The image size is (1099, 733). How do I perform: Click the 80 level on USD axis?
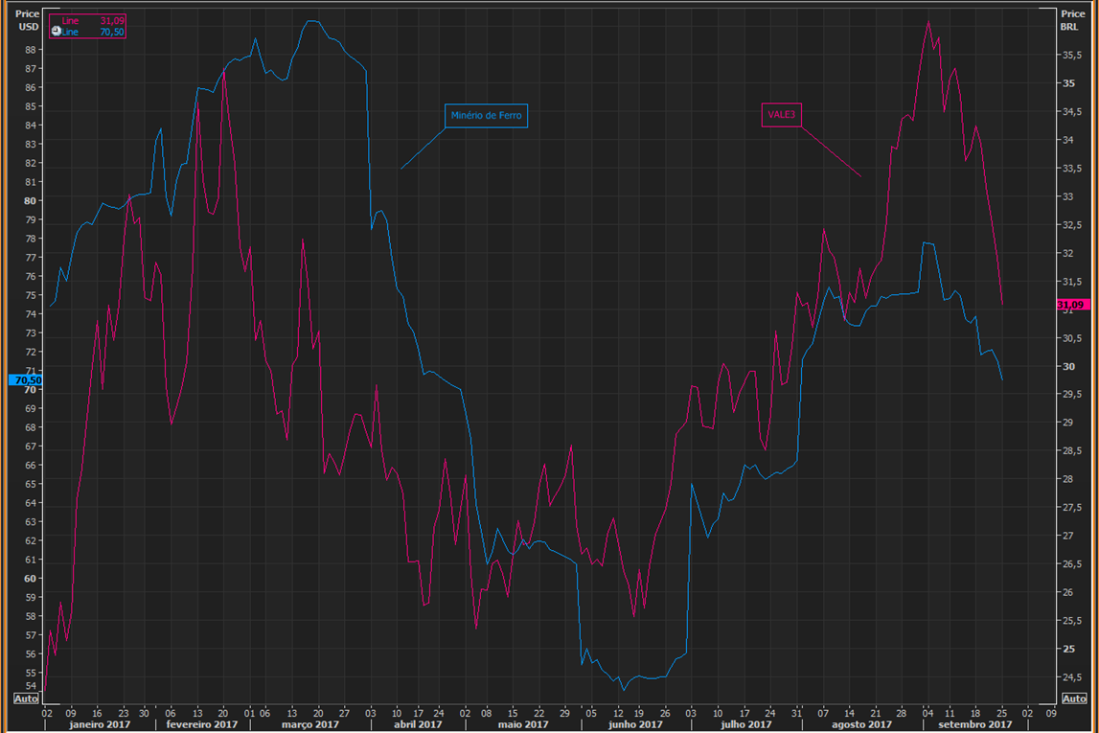(31, 201)
